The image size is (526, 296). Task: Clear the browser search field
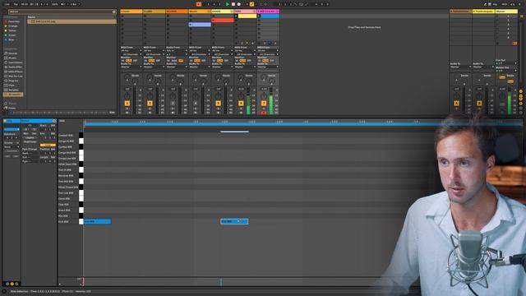pyautogui.click(x=113, y=12)
